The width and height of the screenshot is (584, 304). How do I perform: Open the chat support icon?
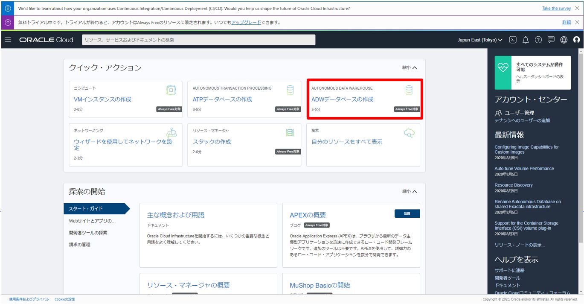551,40
